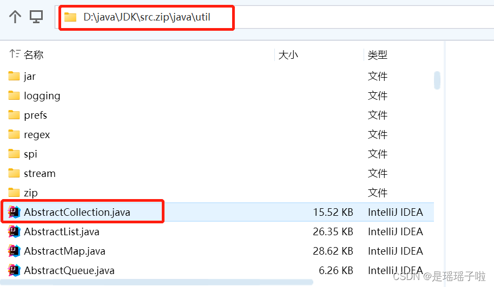Click the logging folder icon

(x=14, y=95)
